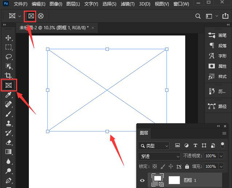The height and width of the screenshot is (188, 232).
Task: Expand the left toolbar double arrows
Action: [4, 25]
